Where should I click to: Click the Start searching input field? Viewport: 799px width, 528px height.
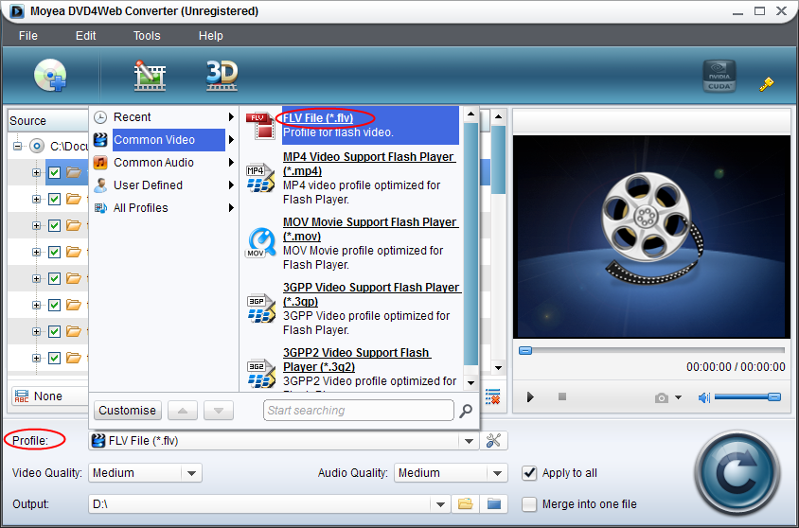358,411
